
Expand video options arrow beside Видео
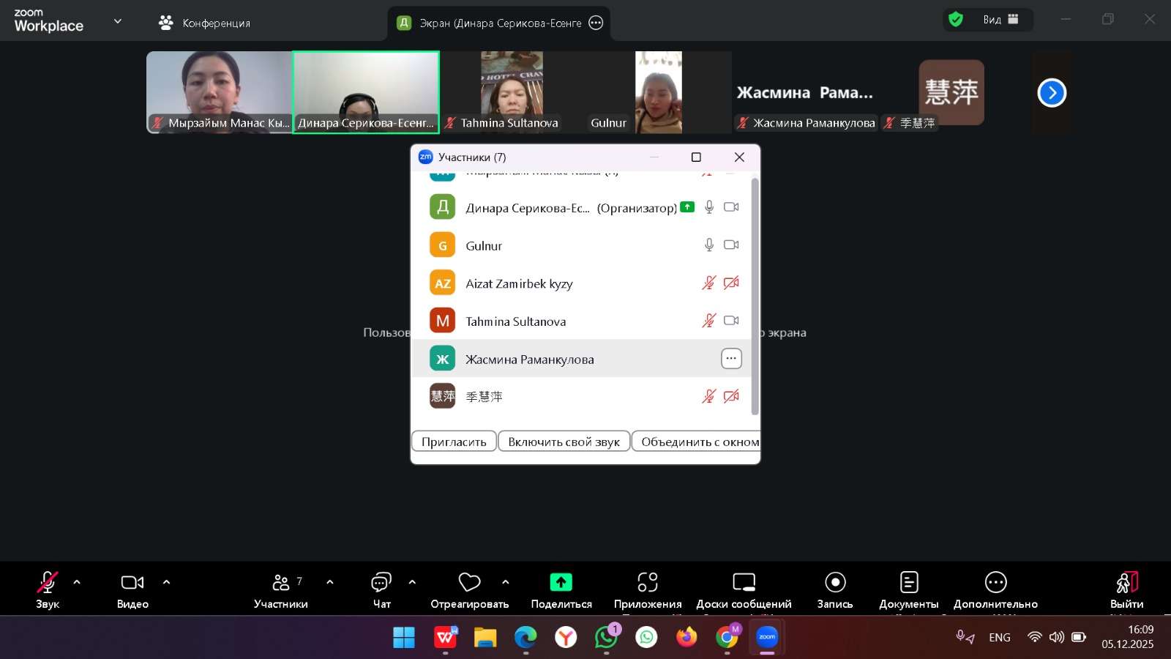[x=166, y=582]
